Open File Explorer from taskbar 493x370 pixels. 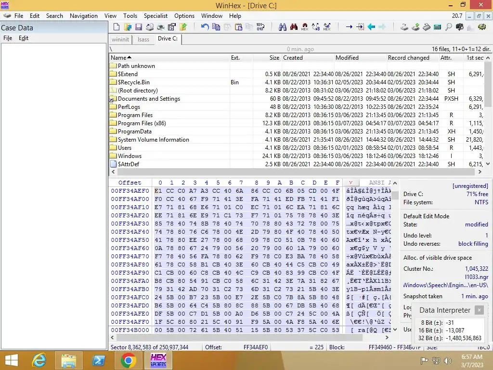tap(69, 360)
